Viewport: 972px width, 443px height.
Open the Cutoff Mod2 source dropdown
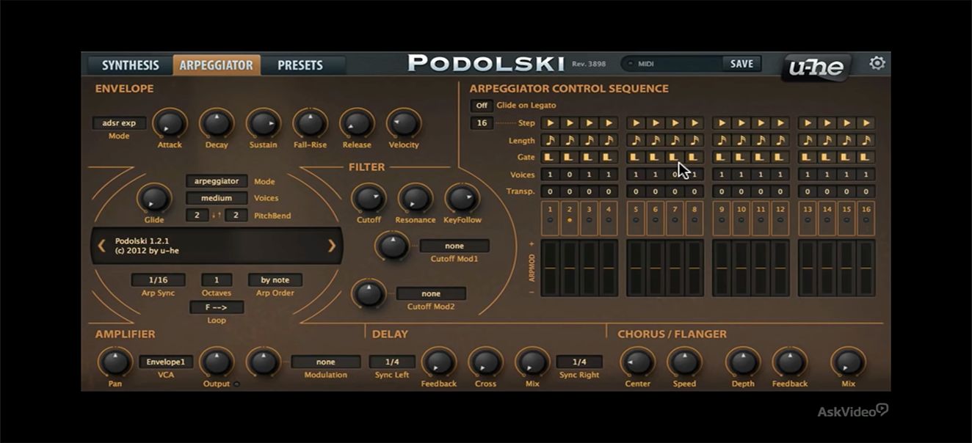431,294
